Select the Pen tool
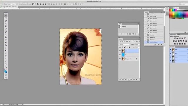The height and width of the screenshot is (106, 188). pyautogui.click(x=6, y=53)
